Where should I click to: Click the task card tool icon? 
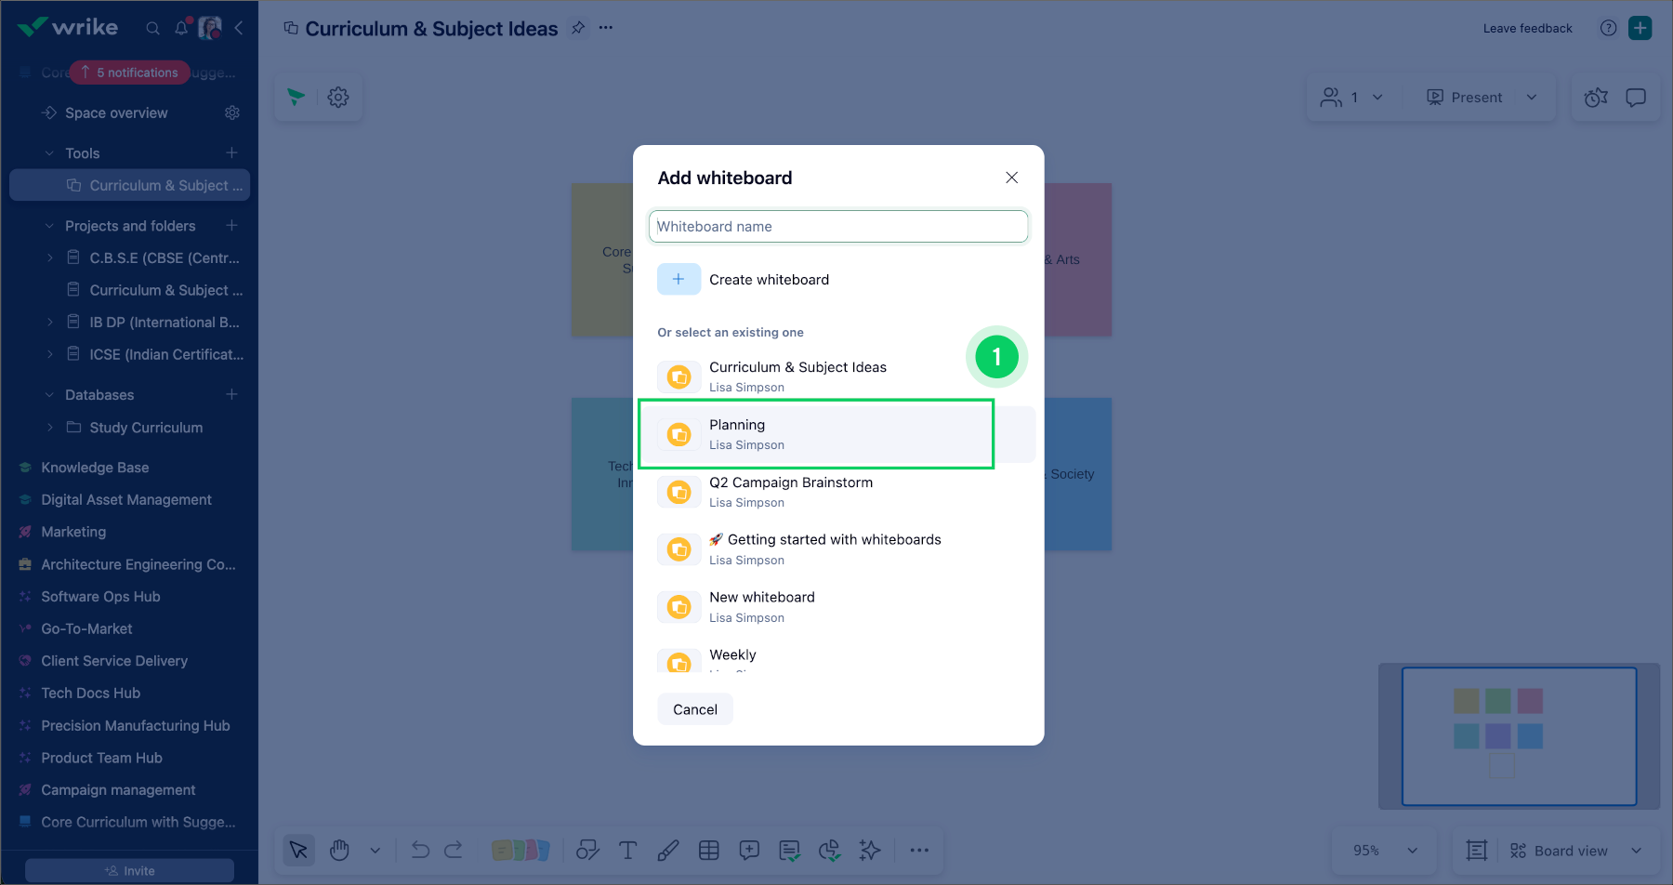pos(790,850)
